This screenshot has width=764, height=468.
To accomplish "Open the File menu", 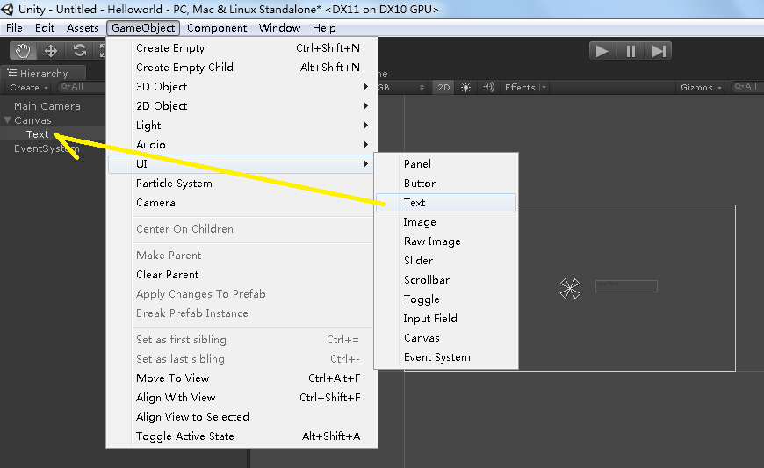I will pos(14,28).
